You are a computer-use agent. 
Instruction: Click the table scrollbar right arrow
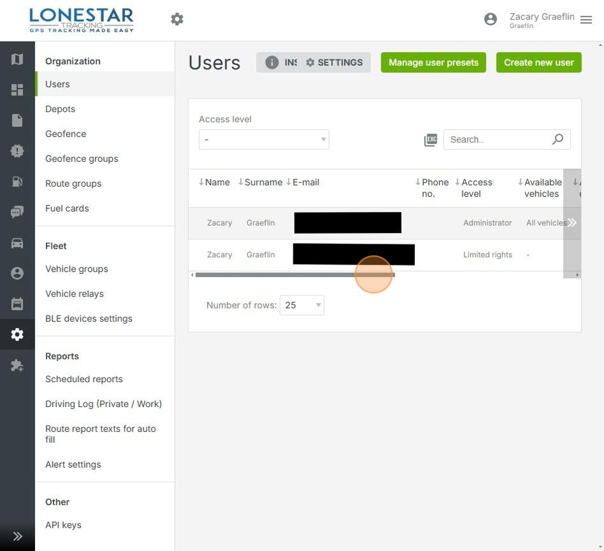tap(577, 275)
